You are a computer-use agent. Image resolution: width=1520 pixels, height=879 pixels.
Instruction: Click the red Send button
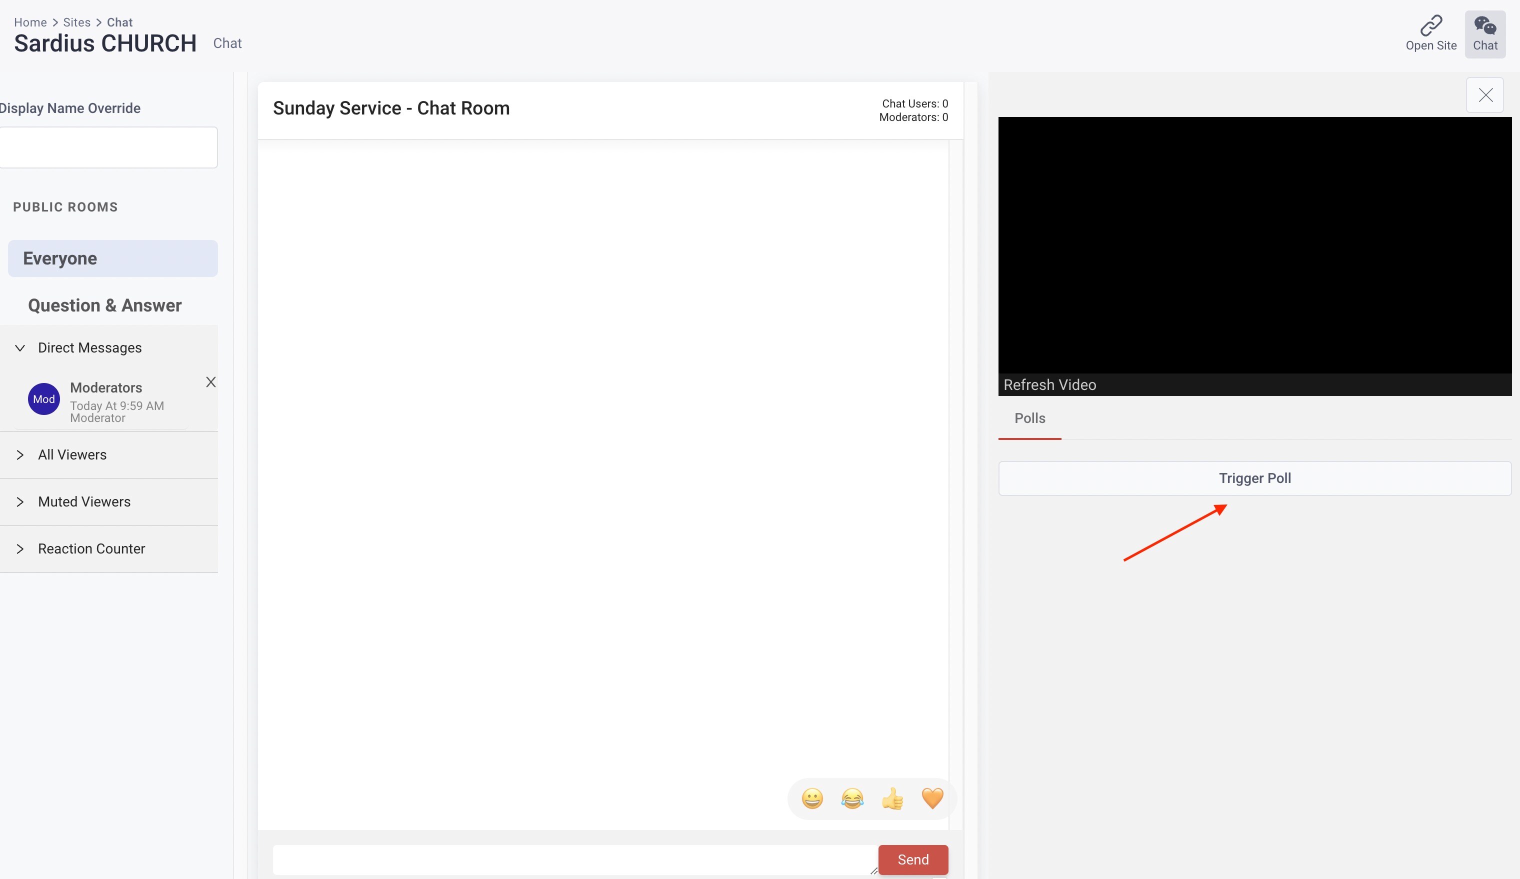point(912,859)
